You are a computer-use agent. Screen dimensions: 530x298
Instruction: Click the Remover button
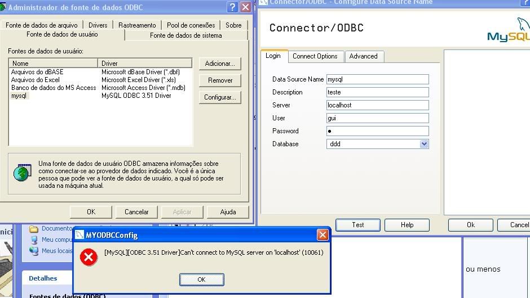click(220, 80)
